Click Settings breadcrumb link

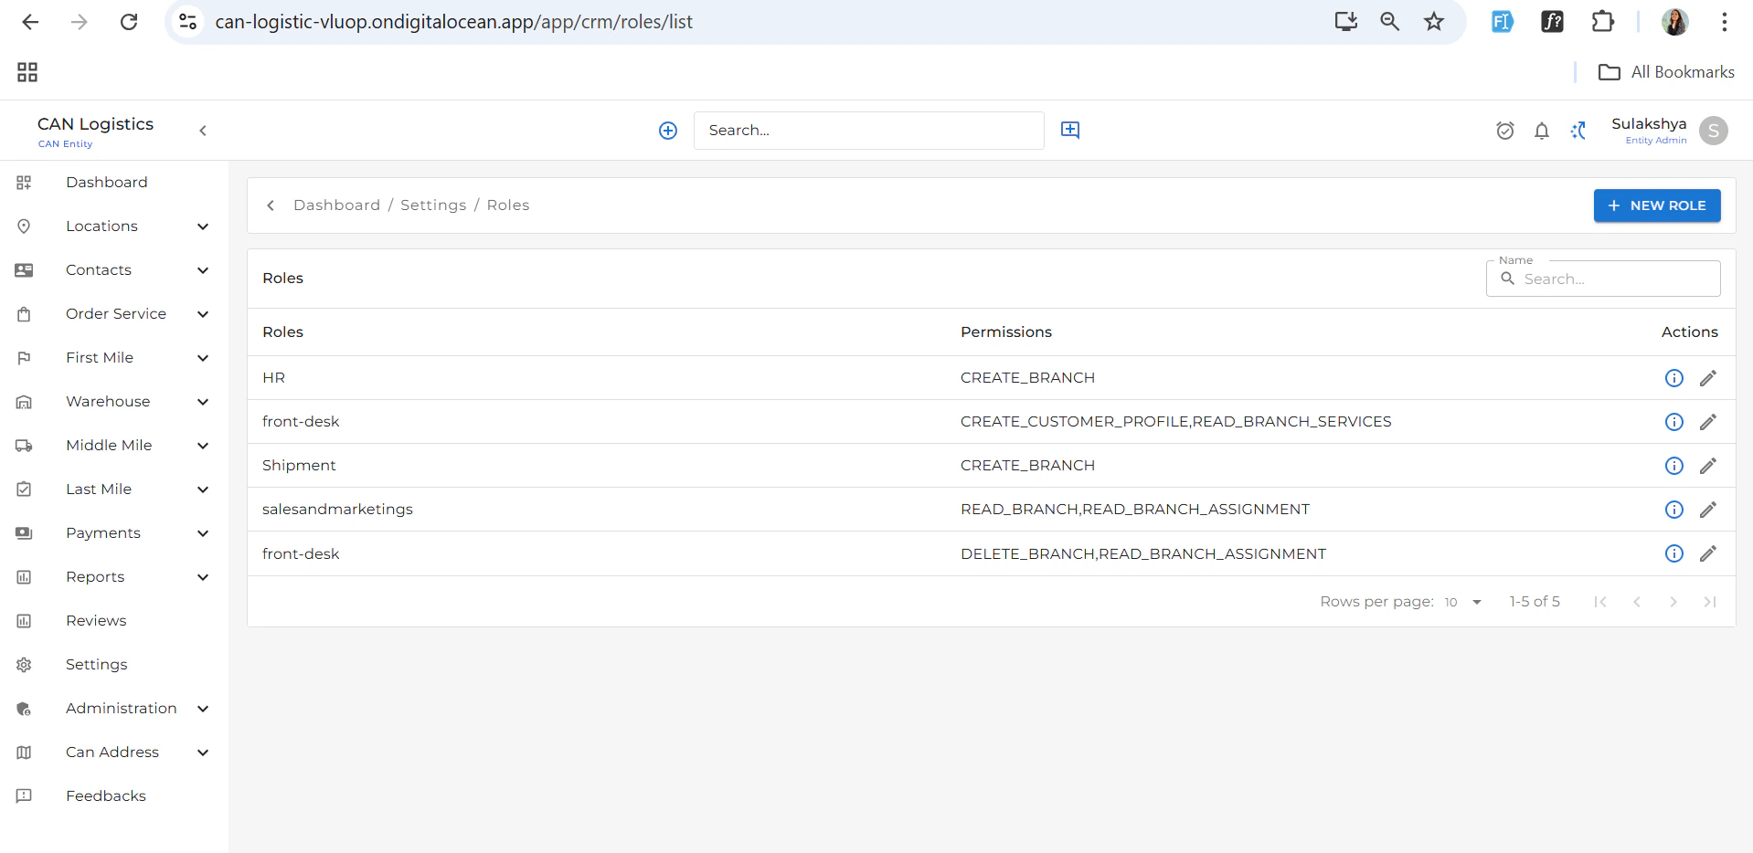[433, 205]
